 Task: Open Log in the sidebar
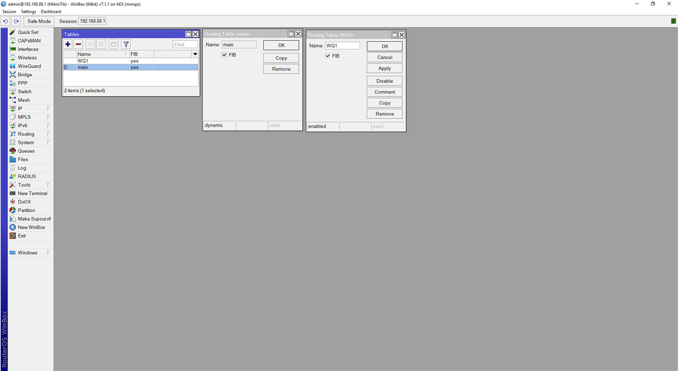point(31,168)
